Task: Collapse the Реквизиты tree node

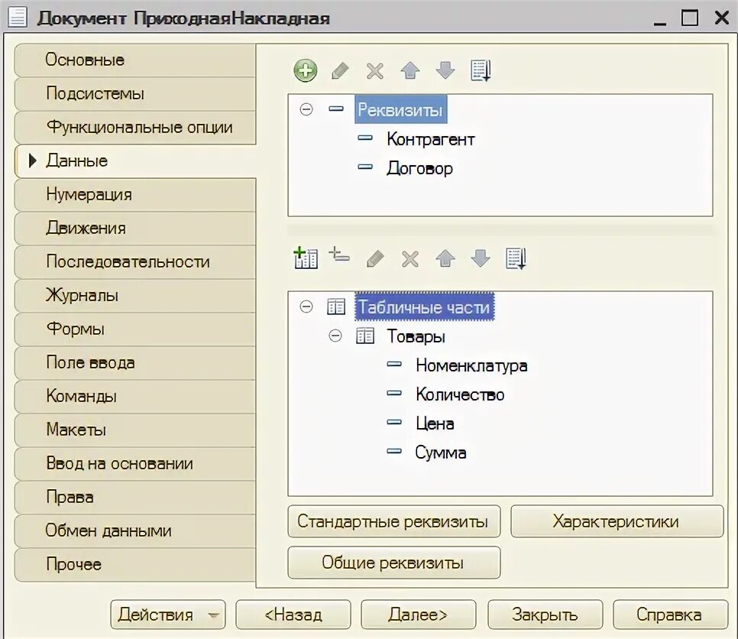Action: pyautogui.click(x=306, y=110)
